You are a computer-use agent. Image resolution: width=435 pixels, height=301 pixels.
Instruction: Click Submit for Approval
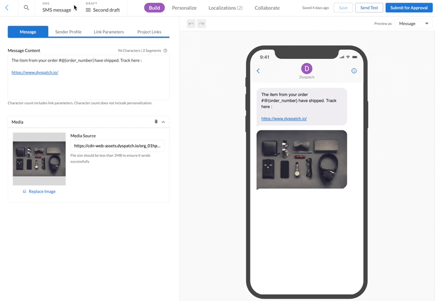point(409,8)
